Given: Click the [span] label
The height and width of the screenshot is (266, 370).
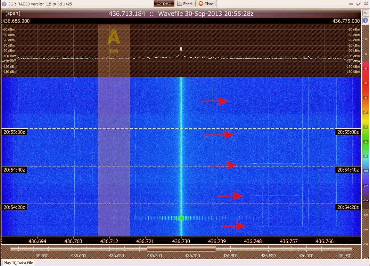Looking at the screenshot, I should pos(12,13).
